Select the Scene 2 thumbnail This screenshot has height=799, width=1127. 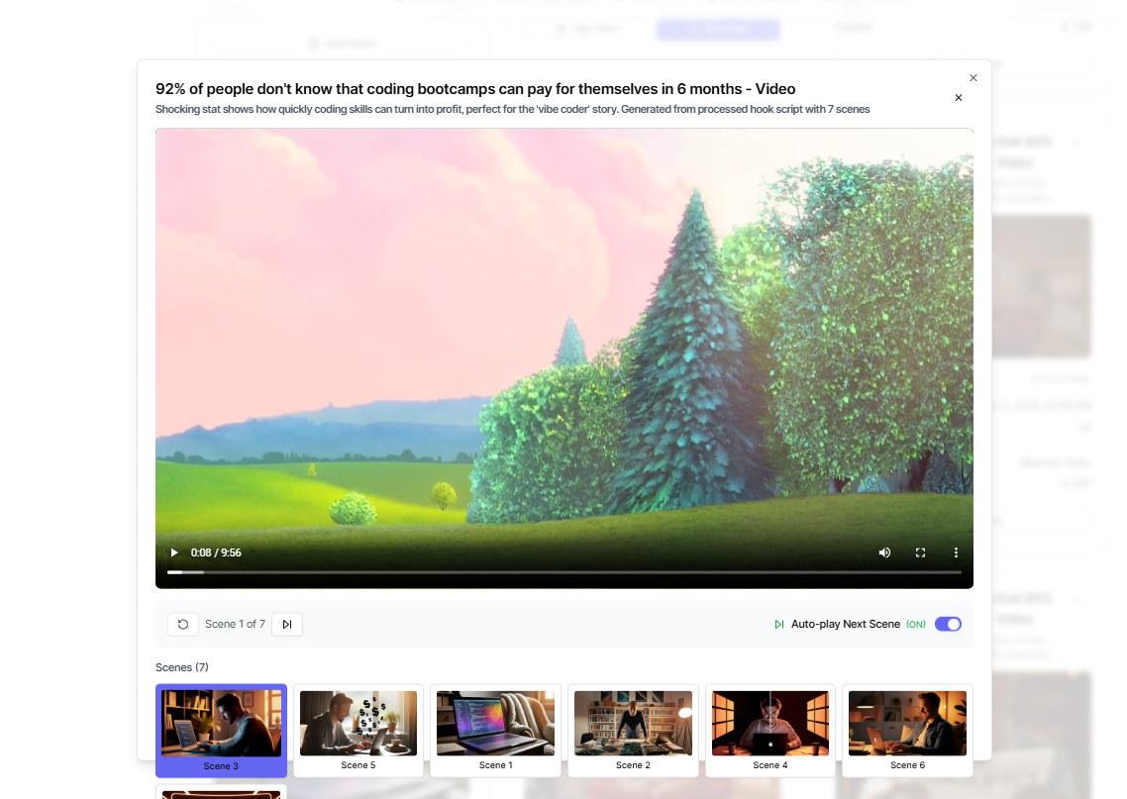coord(633,722)
